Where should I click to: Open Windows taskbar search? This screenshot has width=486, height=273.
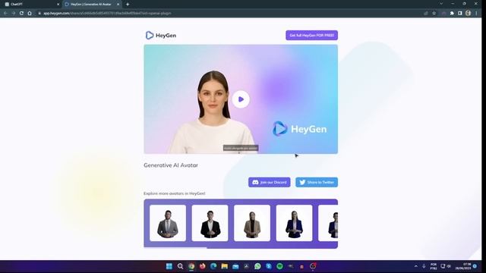[180, 266]
